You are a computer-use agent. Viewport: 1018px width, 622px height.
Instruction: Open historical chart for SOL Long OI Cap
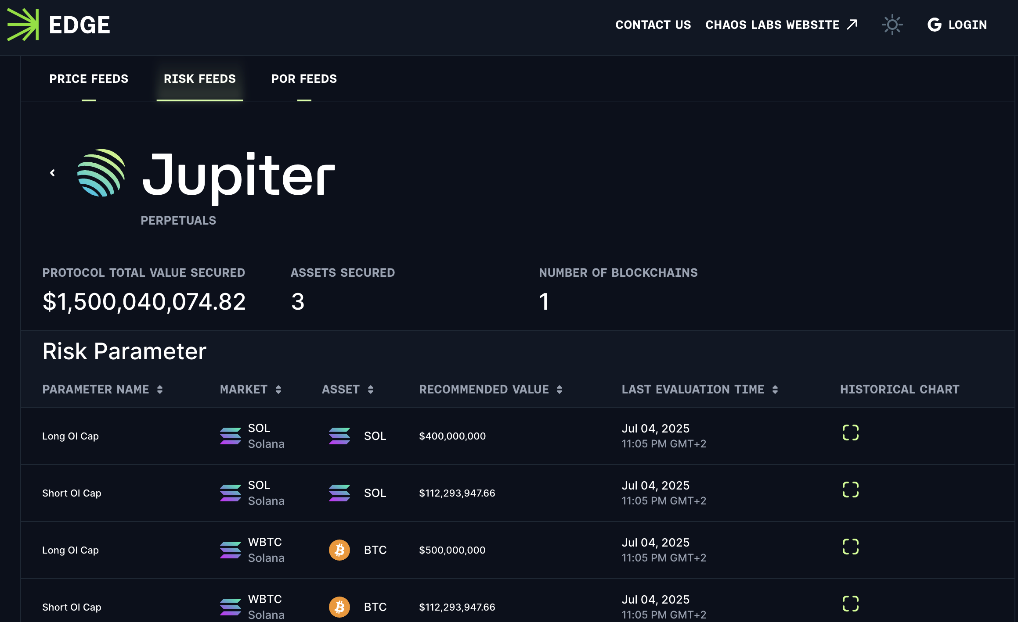(850, 433)
